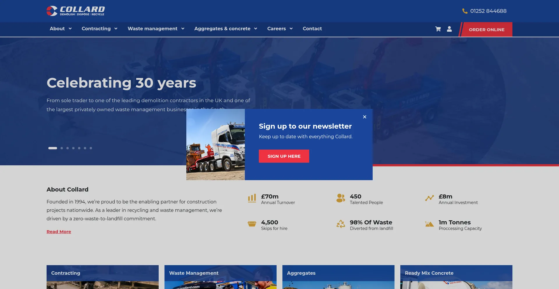Go to the third carousel slide dot

[x=68, y=148]
